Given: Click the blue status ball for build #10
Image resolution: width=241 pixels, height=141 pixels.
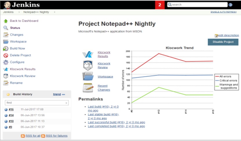Looking at the screenshot, I should point(6,121).
